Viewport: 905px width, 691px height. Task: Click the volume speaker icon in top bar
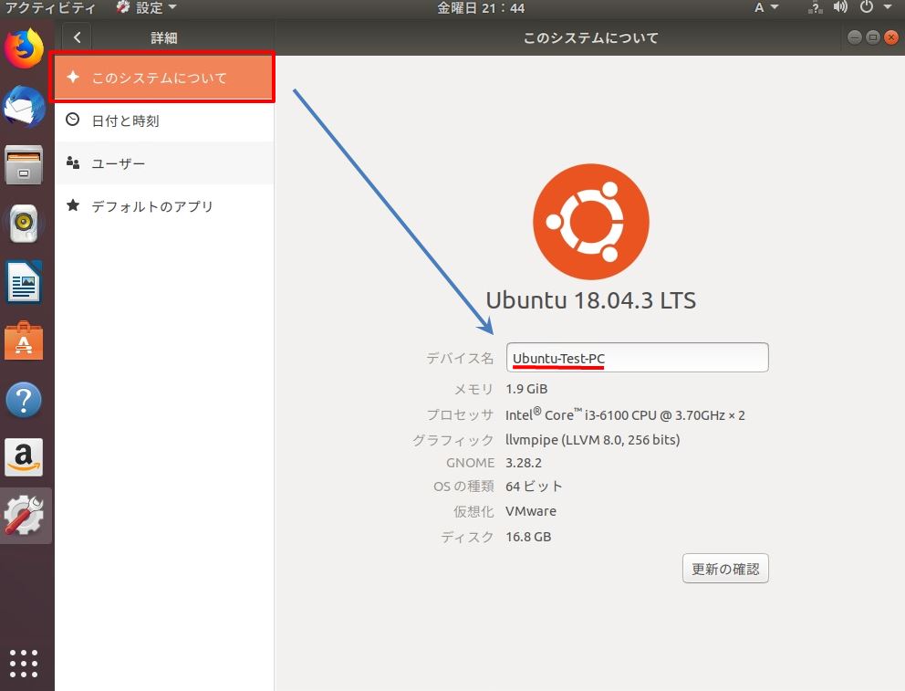tap(840, 7)
